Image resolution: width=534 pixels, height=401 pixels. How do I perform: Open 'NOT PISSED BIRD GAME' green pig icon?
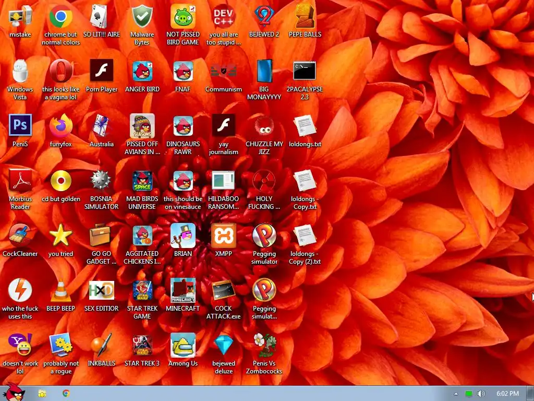[183, 17]
